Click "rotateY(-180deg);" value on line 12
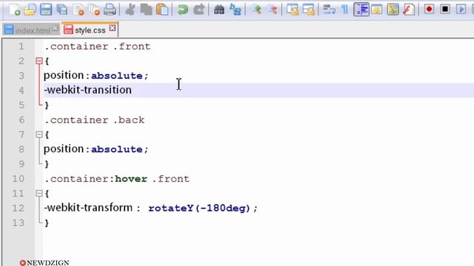The height and width of the screenshot is (266, 474). pyautogui.click(x=203, y=208)
